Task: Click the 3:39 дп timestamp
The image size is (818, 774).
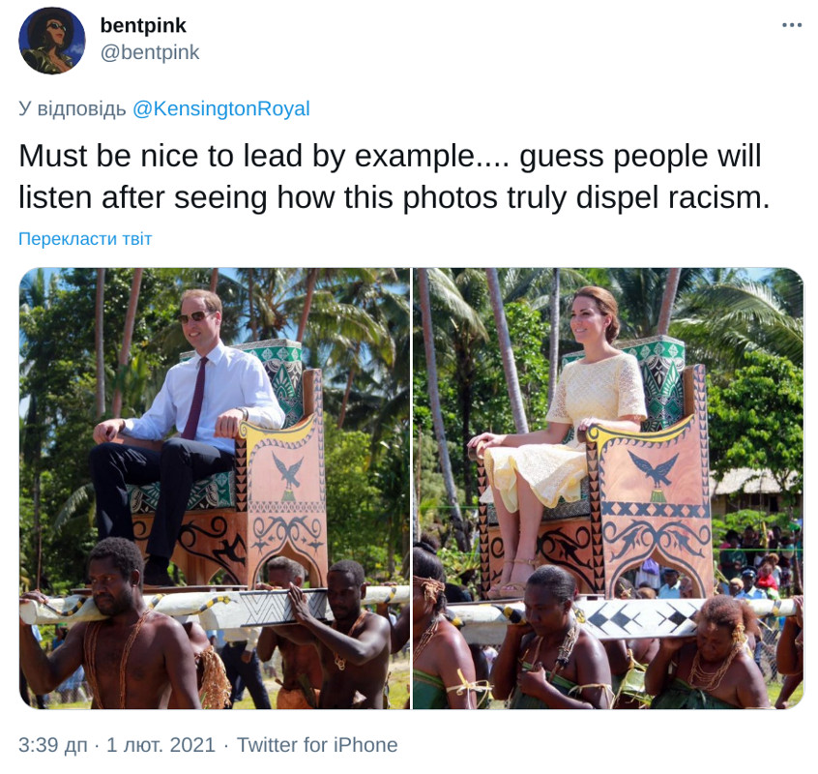Action: tap(52, 745)
